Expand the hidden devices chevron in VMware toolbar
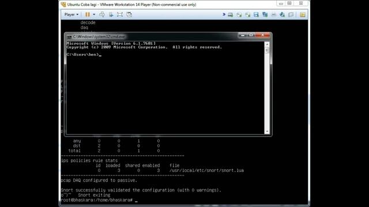369x207 pixels. [x=224, y=14]
